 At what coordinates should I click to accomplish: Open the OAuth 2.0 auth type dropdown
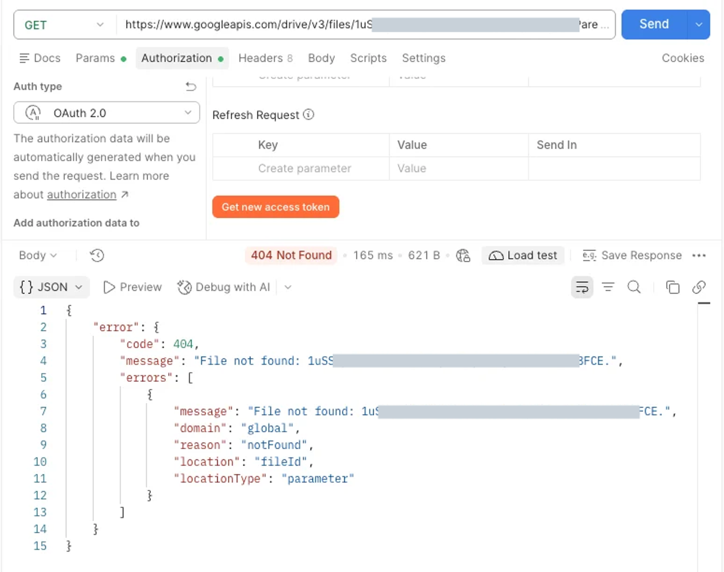click(107, 113)
